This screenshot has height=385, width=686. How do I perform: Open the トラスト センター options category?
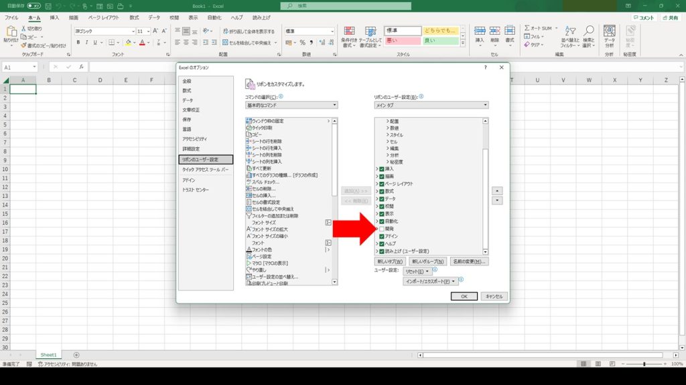click(x=196, y=190)
